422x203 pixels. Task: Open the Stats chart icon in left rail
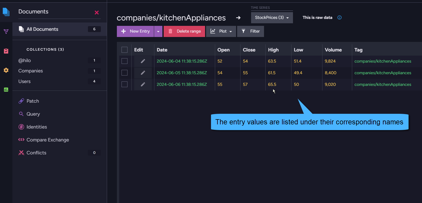pos(6,89)
